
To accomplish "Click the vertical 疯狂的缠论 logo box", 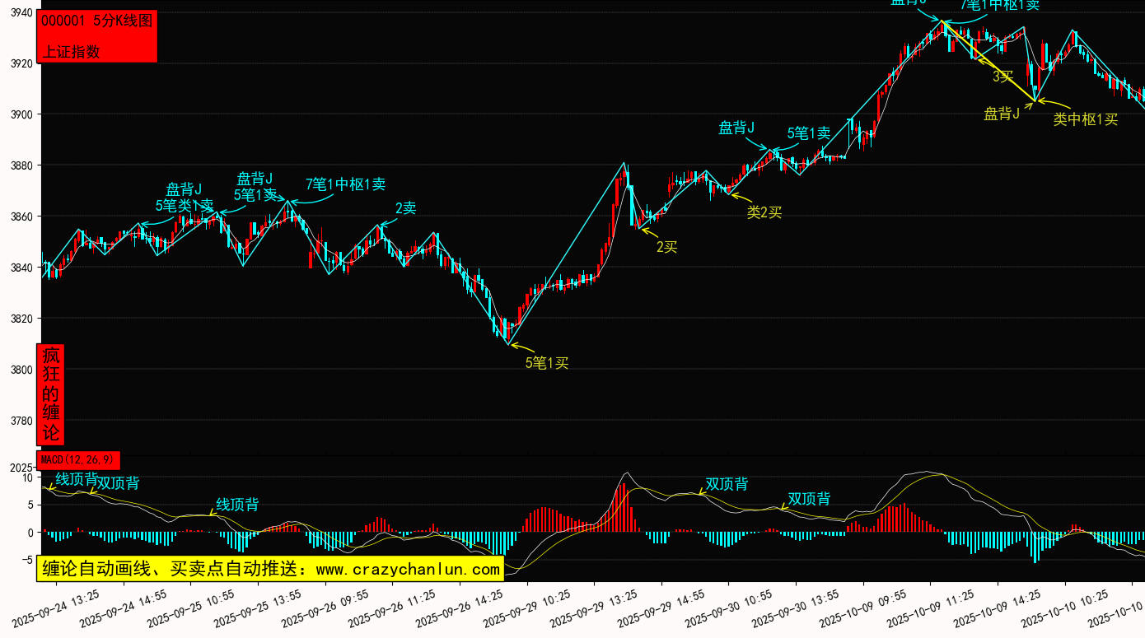I will pos(51,394).
